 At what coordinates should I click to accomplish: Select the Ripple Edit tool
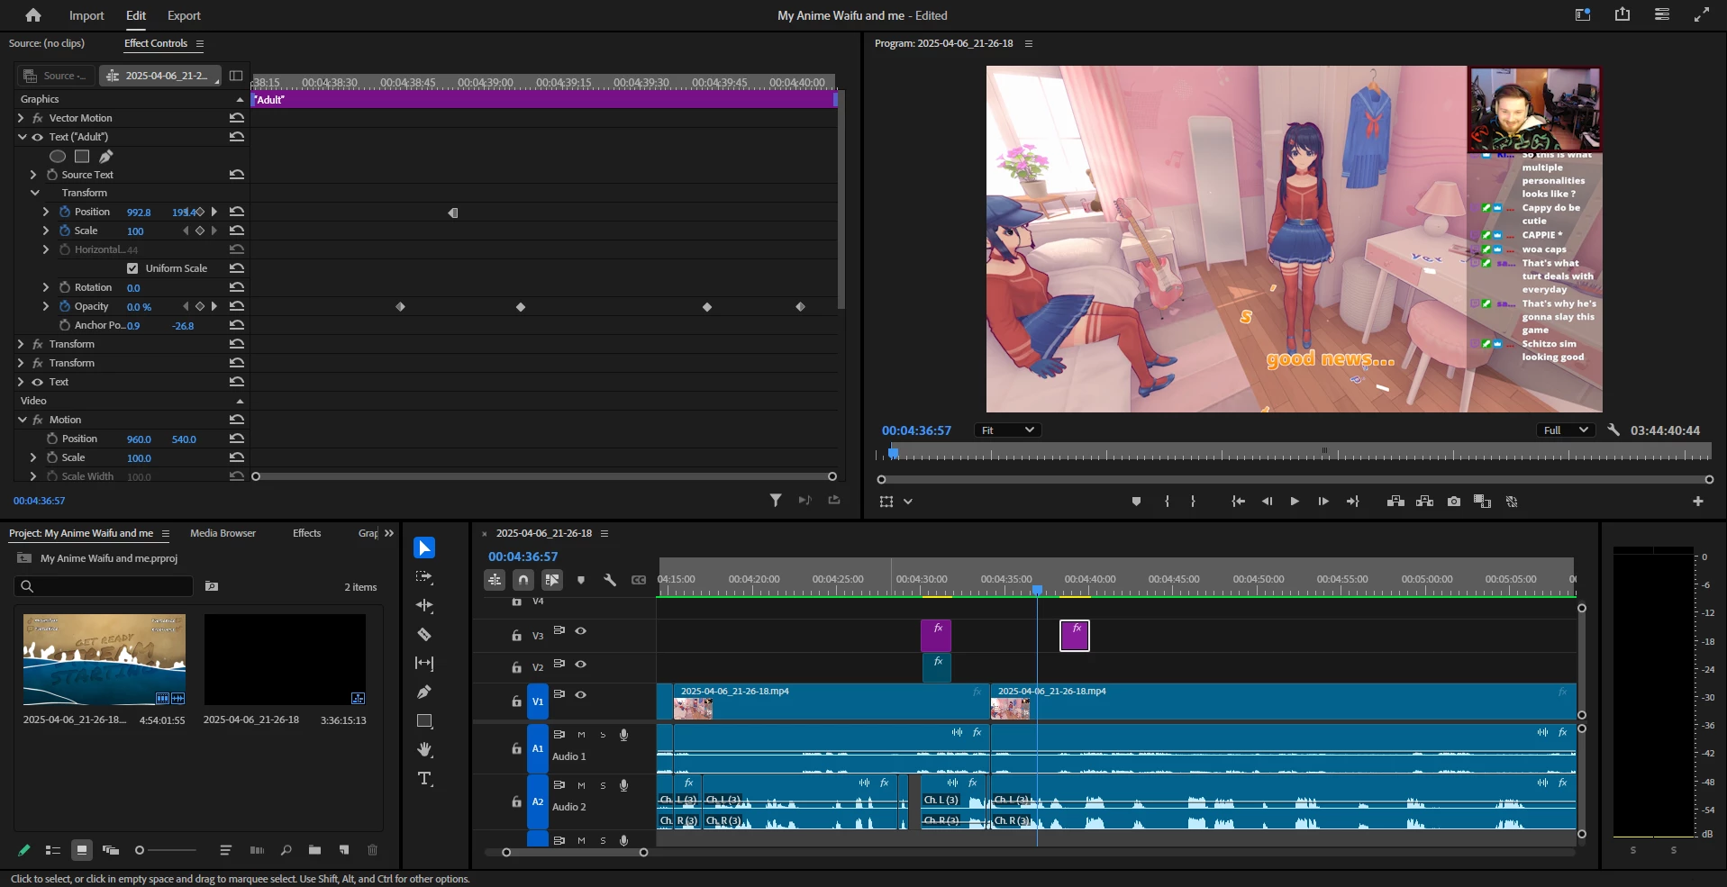tap(424, 605)
